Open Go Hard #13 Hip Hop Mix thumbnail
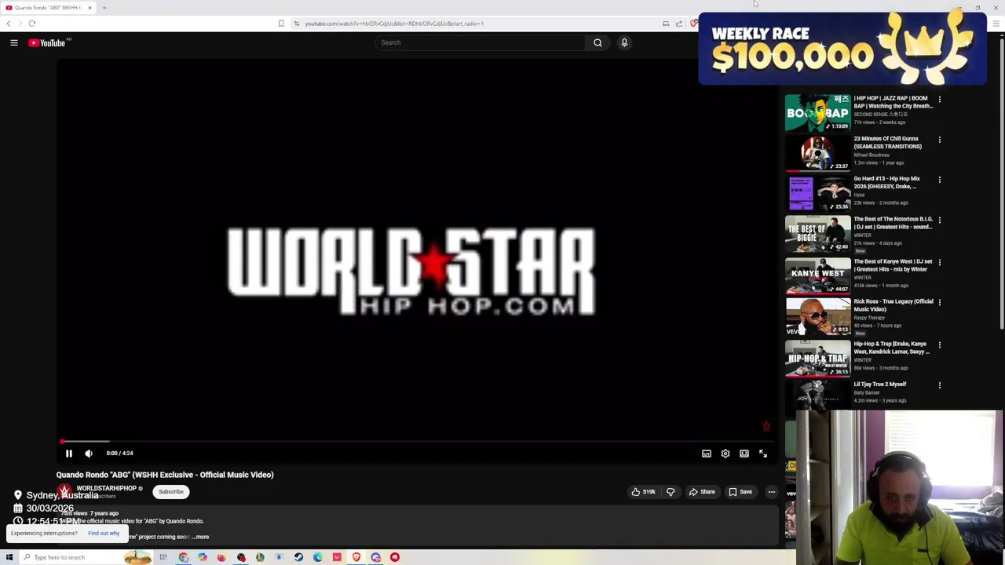Screen dimensions: 1005x565 pyautogui.click(x=817, y=193)
